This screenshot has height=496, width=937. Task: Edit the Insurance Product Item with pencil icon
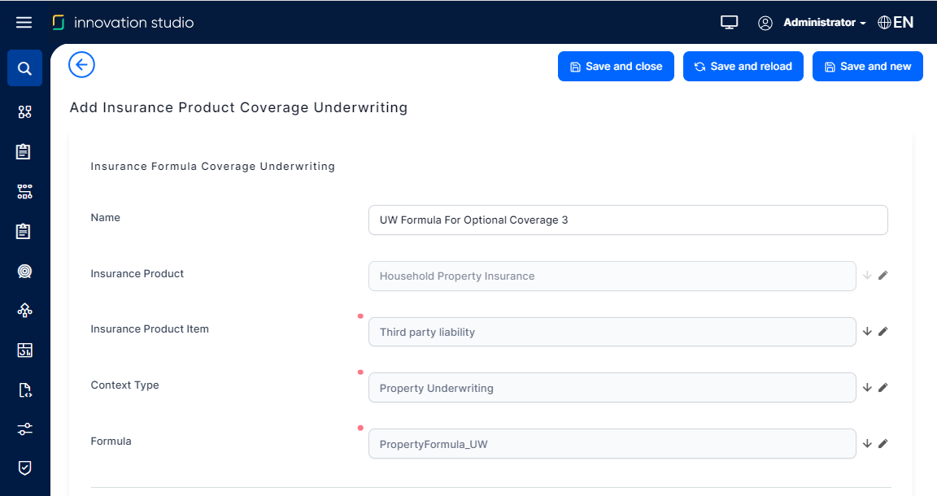[883, 332]
